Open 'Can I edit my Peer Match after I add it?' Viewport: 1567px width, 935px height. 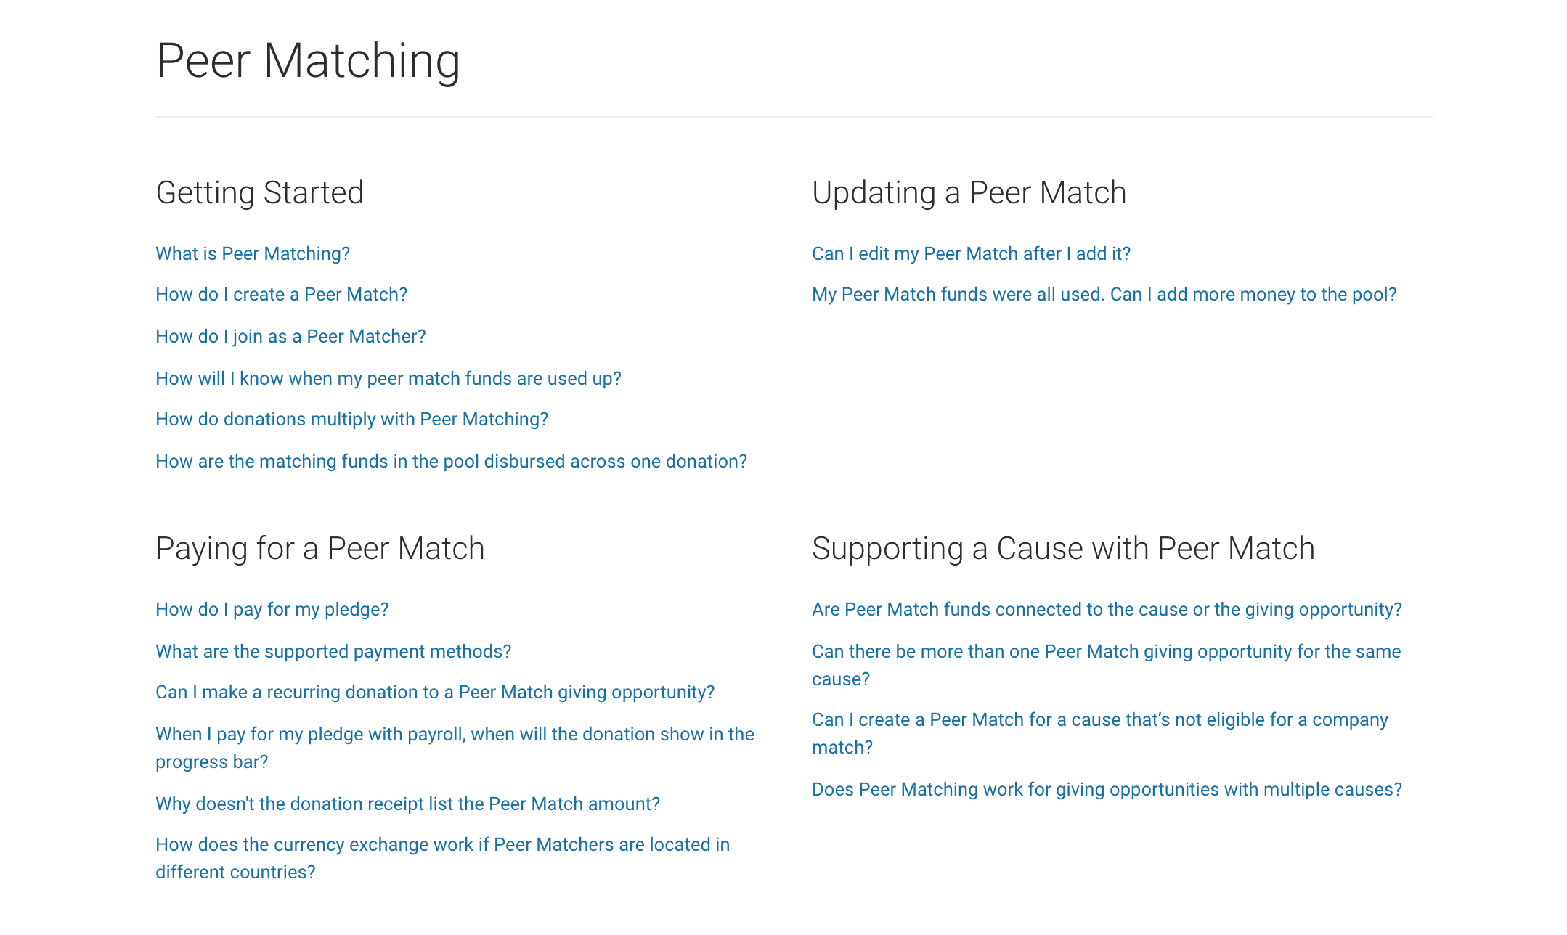[x=971, y=253]
